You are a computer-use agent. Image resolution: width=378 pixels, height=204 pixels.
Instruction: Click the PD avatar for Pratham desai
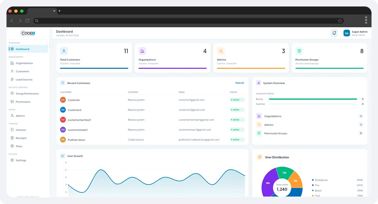click(x=63, y=140)
